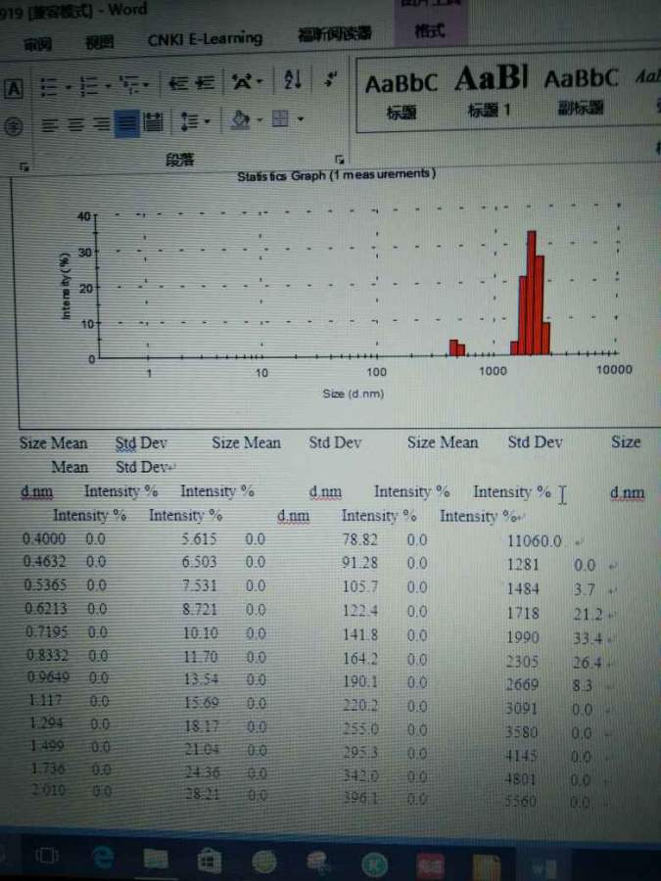661x881 pixels.
Task: Align text right
Action: pyautogui.click(x=101, y=123)
